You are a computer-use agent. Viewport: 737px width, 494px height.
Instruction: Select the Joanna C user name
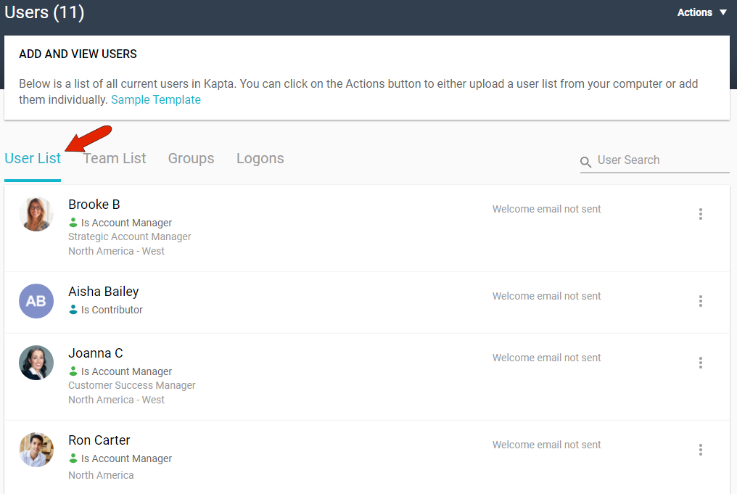96,353
